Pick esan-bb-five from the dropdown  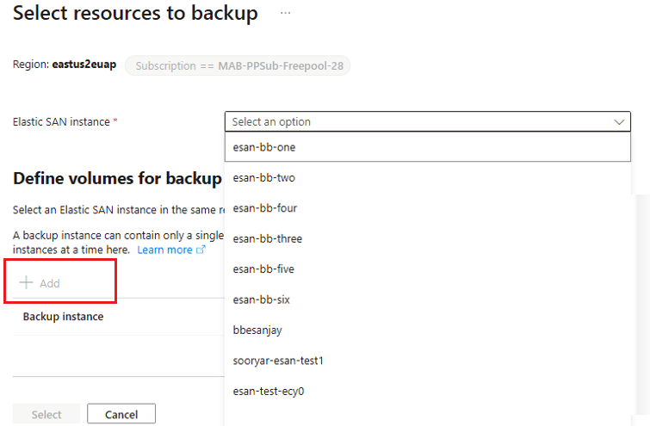[427, 269]
